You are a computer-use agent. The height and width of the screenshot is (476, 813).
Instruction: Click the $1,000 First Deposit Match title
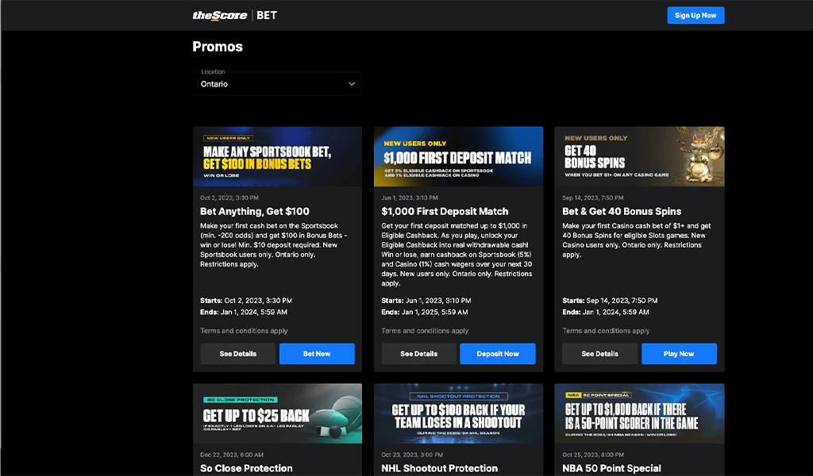click(x=445, y=211)
